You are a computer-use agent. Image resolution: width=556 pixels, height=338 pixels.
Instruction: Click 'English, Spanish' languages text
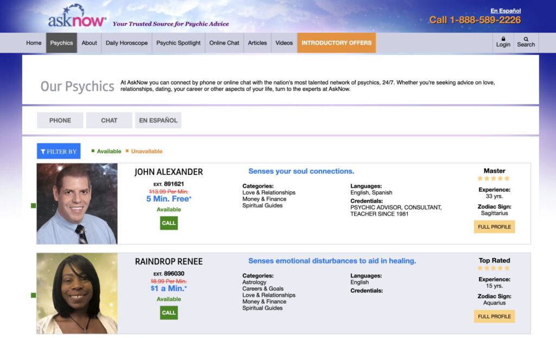coord(371,192)
